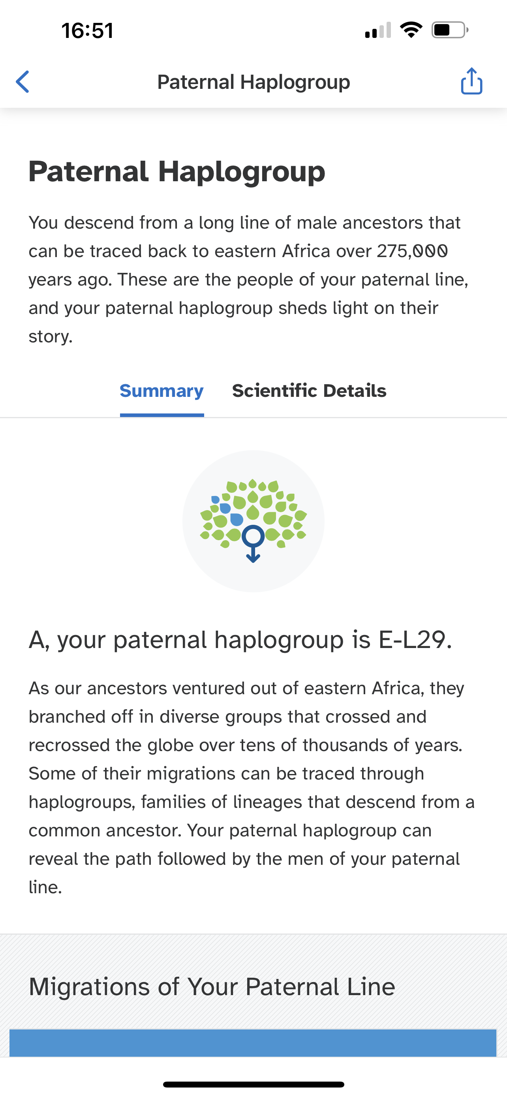Tap the 275,000 years intro paragraph
Viewport: 507px width, 1097px height.
(x=249, y=279)
